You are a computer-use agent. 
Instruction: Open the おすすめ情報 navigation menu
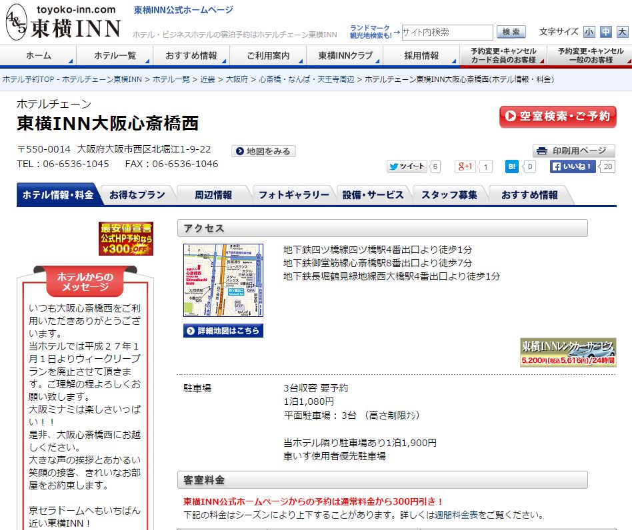tap(191, 55)
